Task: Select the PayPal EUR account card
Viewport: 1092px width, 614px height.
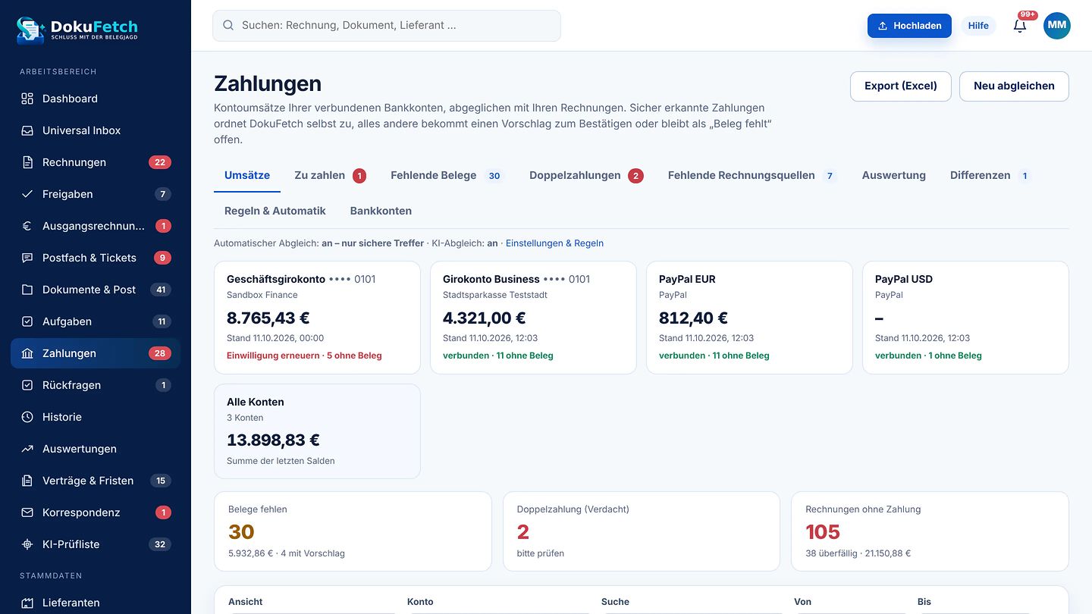Action: tap(749, 318)
